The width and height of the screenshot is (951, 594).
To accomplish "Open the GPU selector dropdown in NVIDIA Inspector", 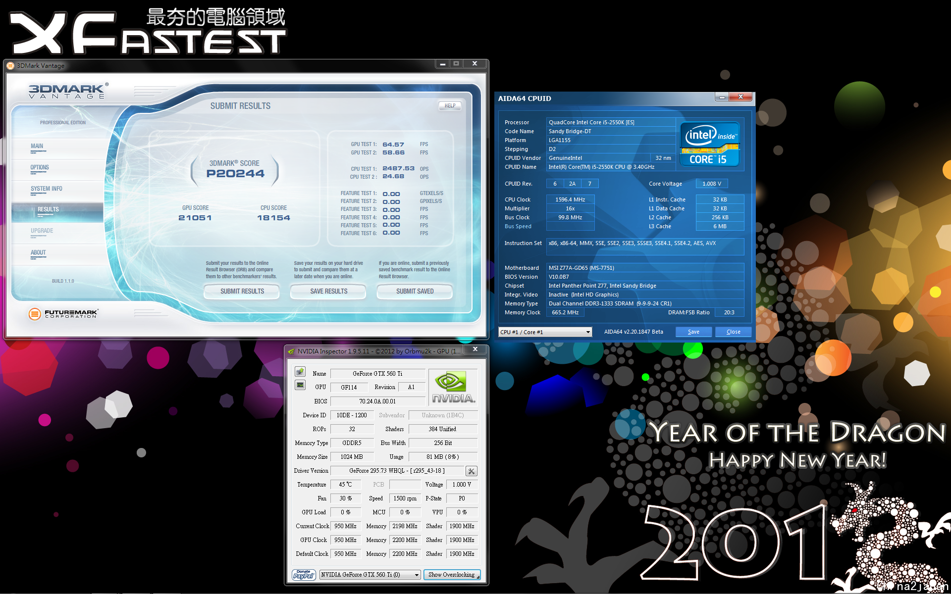I will tap(370, 575).
